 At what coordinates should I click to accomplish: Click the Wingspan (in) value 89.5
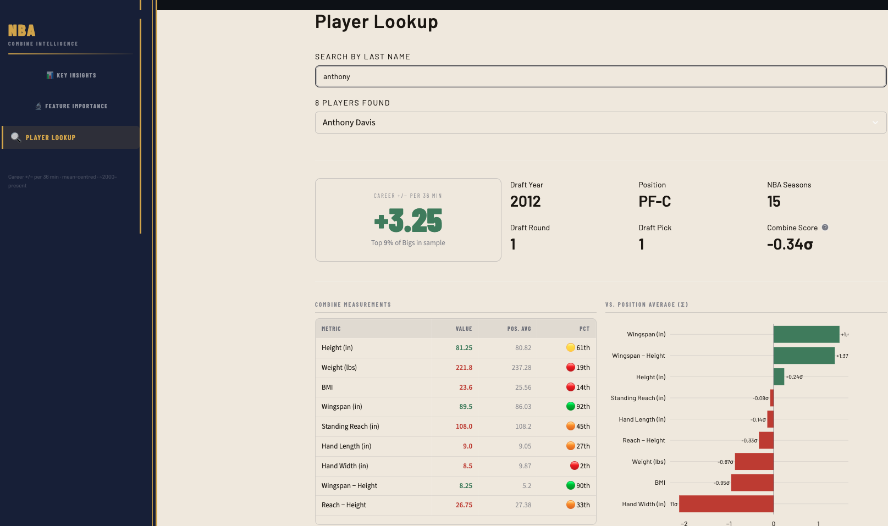(x=466, y=407)
